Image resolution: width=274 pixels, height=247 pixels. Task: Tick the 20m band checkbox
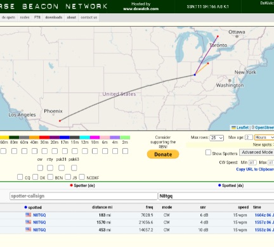(55, 151)
